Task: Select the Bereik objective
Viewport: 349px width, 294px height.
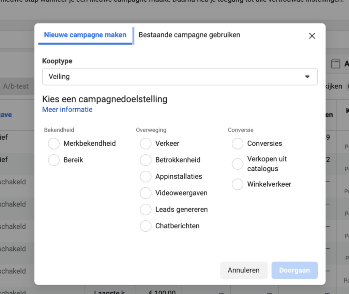Action: point(54,160)
